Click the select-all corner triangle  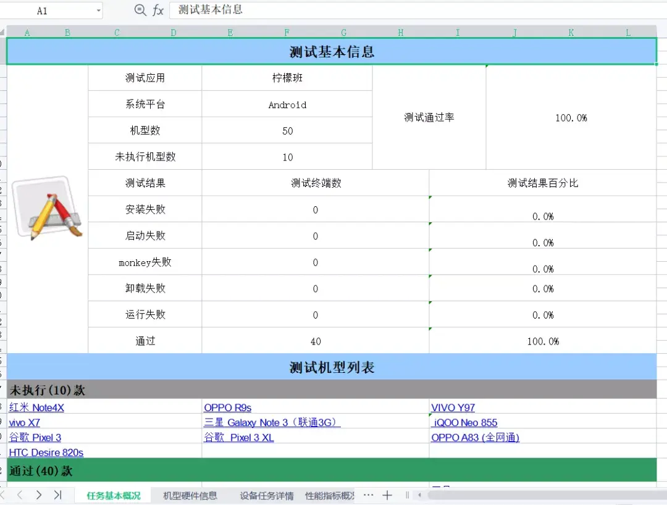pyautogui.click(x=2, y=32)
